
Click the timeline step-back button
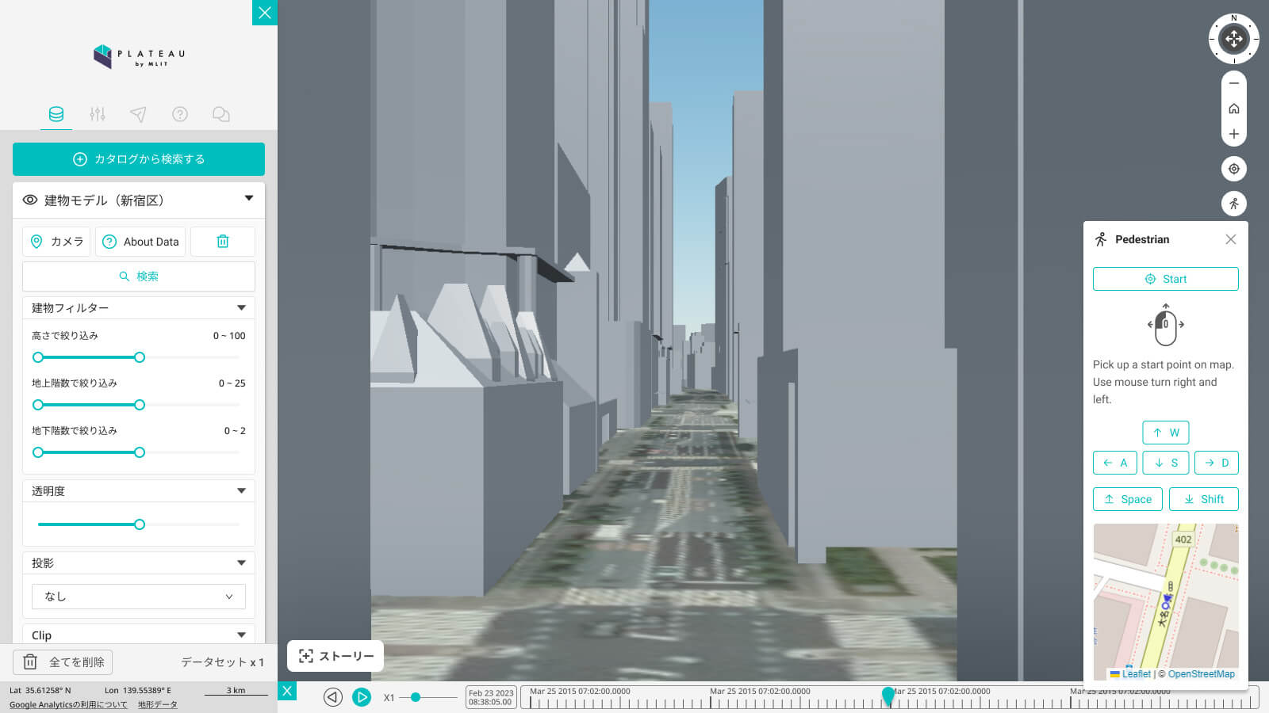click(333, 697)
